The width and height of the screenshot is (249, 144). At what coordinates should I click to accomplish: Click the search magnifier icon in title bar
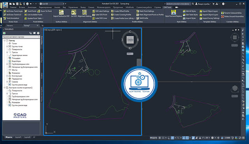pyautogui.click(x=193, y=4)
